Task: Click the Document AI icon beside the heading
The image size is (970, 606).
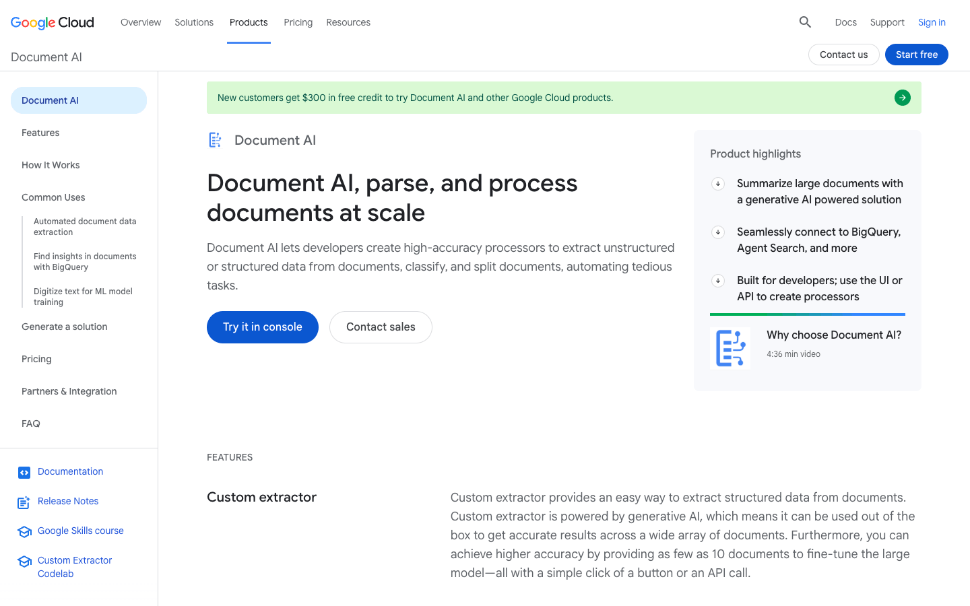Action: point(215,140)
